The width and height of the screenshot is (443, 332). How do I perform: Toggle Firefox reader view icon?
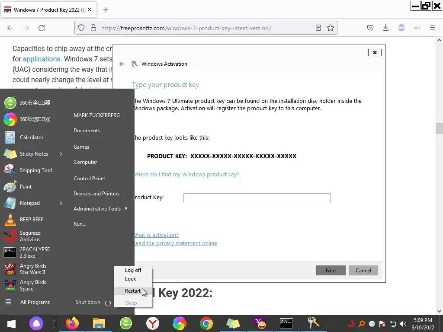point(318,28)
